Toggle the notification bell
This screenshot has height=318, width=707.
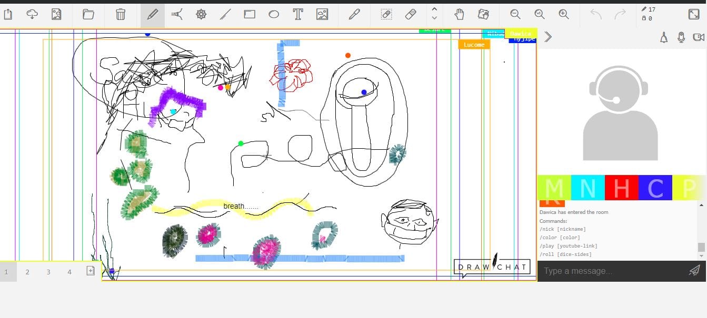(x=664, y=37)
